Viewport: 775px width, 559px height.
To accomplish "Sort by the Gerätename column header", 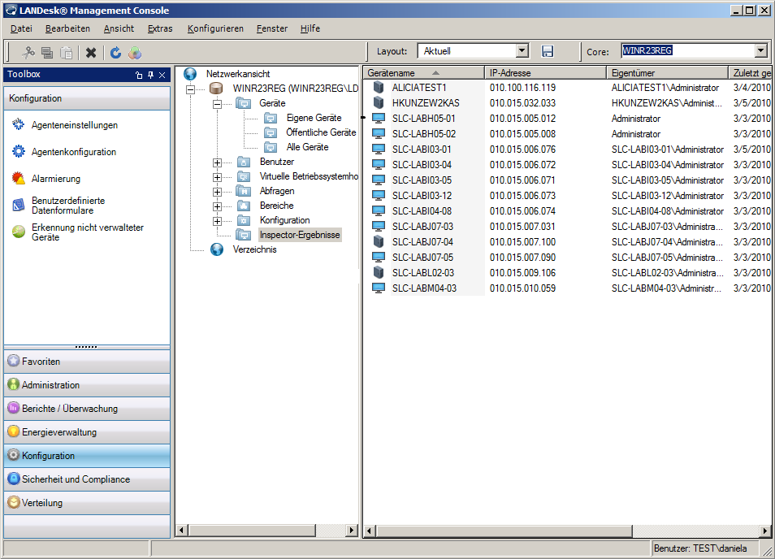I will coord(423,72).
